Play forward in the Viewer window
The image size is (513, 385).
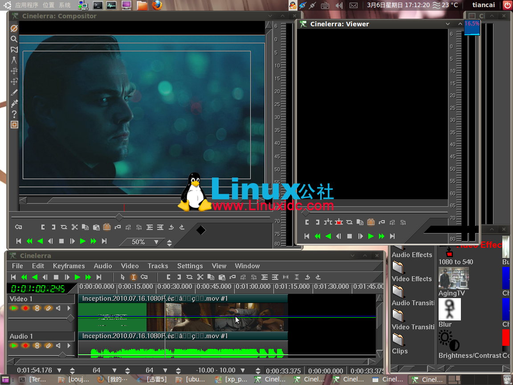point(370,236)
